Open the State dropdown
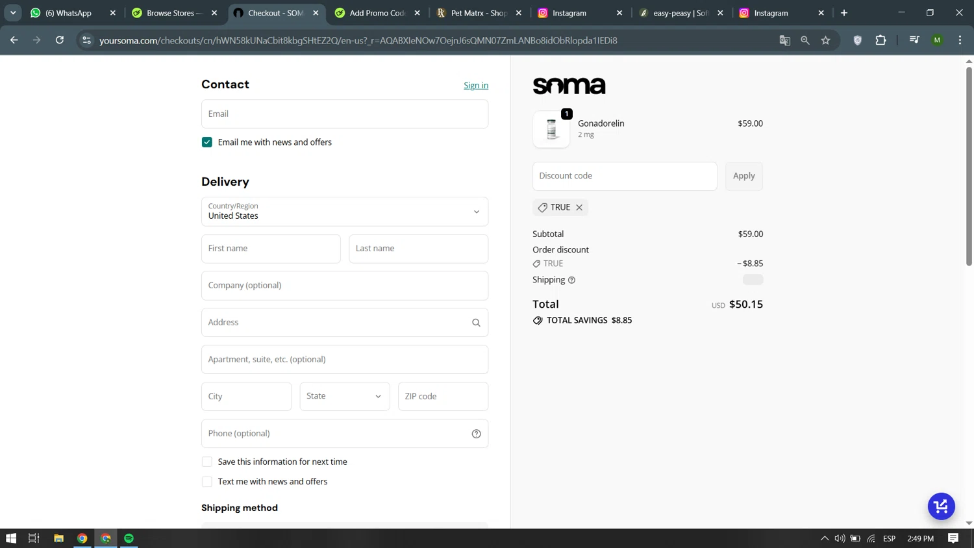 345,397
